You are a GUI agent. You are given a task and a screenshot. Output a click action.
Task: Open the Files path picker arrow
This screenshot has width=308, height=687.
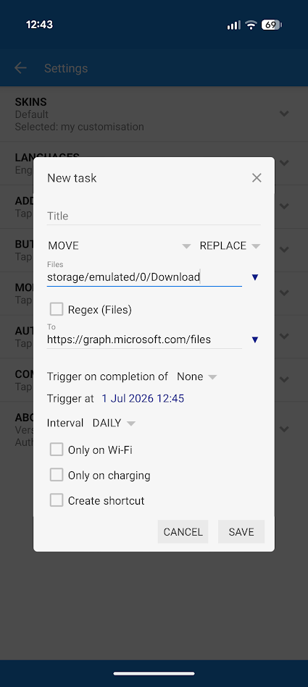click(255, 277)
